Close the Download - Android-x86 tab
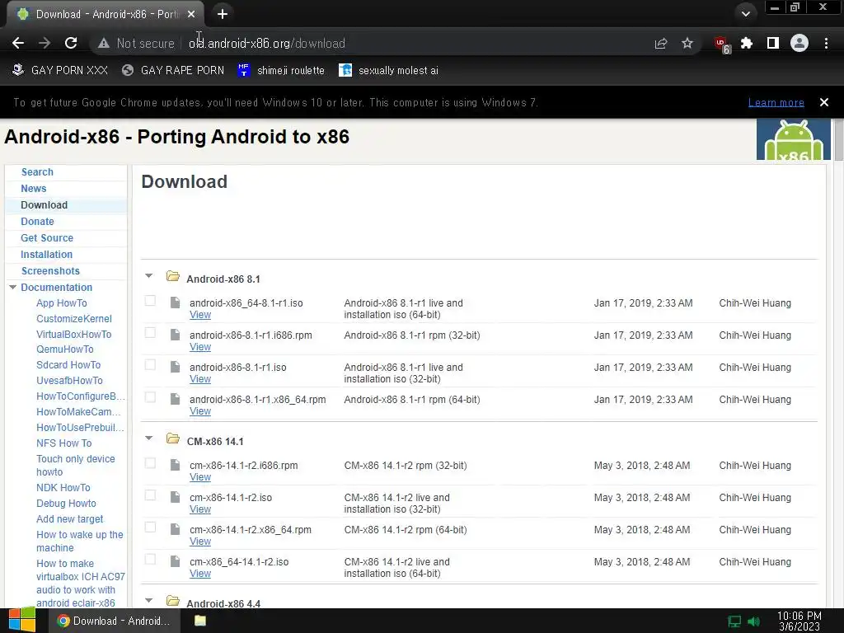 point(191,15)
